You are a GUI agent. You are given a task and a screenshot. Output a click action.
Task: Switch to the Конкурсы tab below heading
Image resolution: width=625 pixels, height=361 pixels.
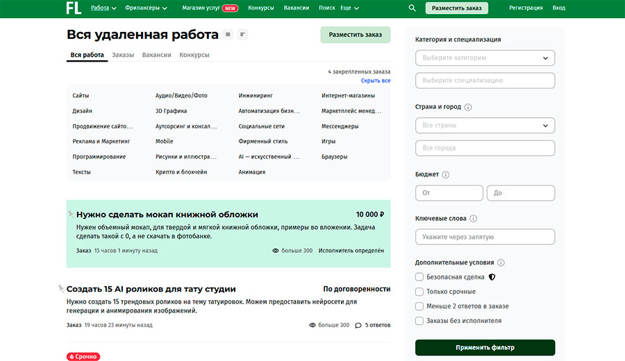pyautogui.click(x=194, y=55)
